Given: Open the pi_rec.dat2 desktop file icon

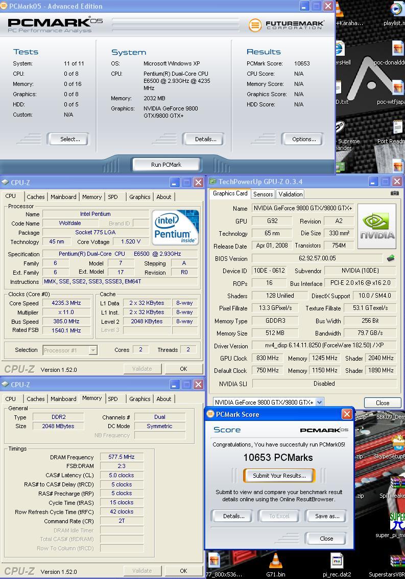Looking at the screenshot, I should pos(337,561).
